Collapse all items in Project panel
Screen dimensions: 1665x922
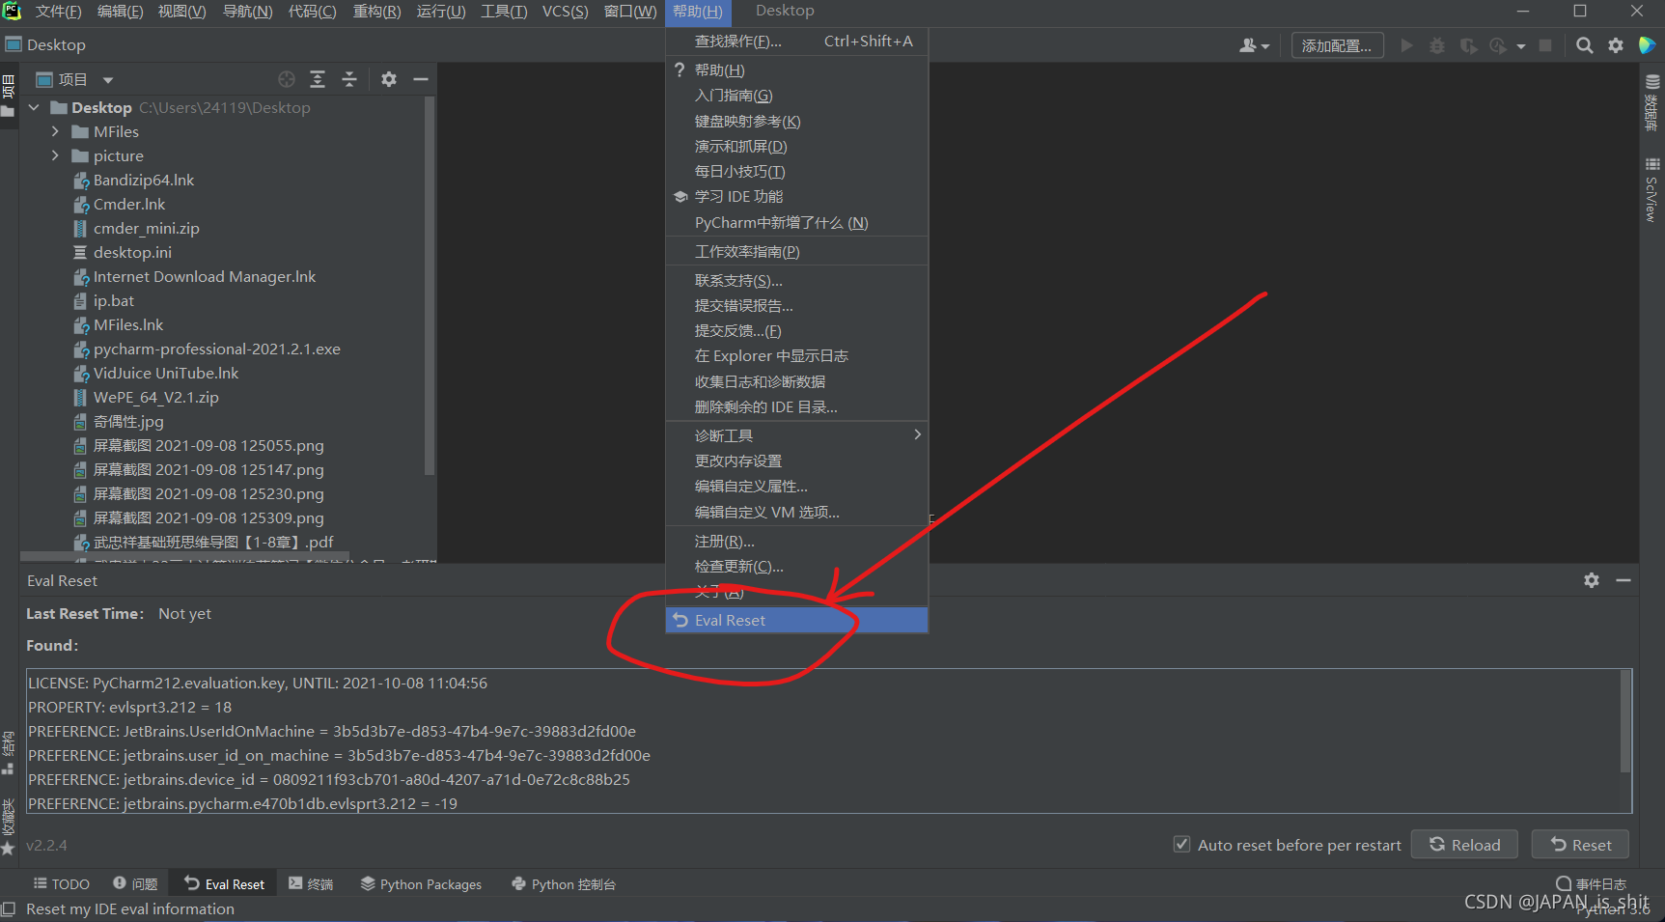[x=349, y=79]
